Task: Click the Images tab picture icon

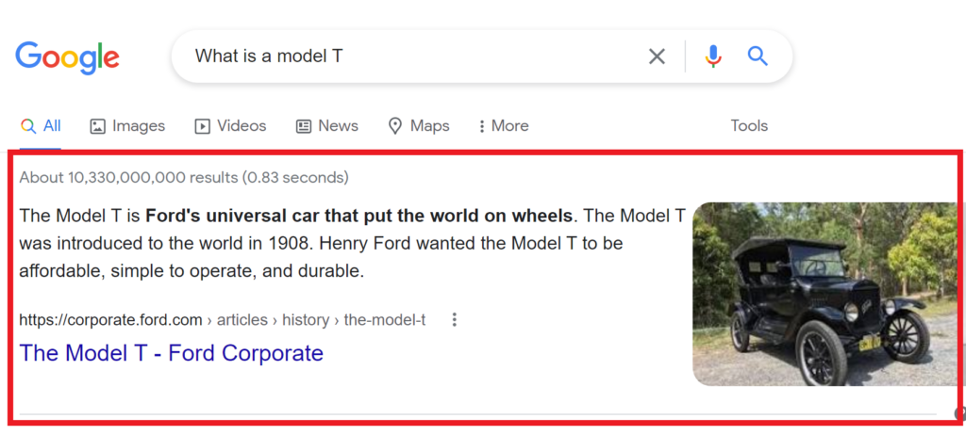Action: 97,127
